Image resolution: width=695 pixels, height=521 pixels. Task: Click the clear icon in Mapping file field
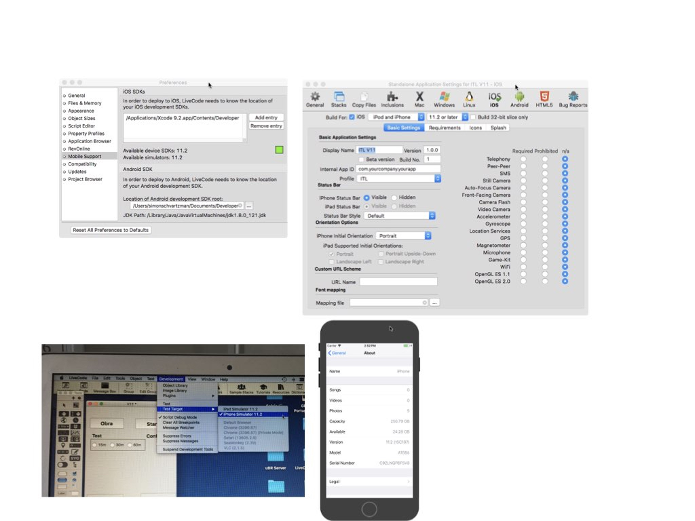tap(425, 303)
